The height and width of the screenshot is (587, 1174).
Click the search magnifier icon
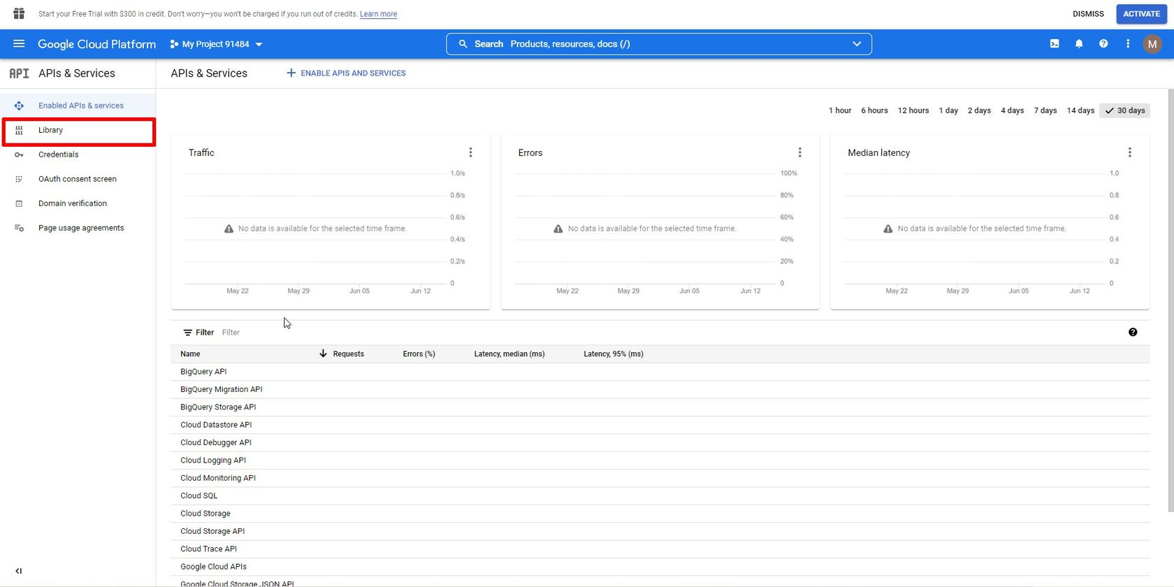click(463, 44)
